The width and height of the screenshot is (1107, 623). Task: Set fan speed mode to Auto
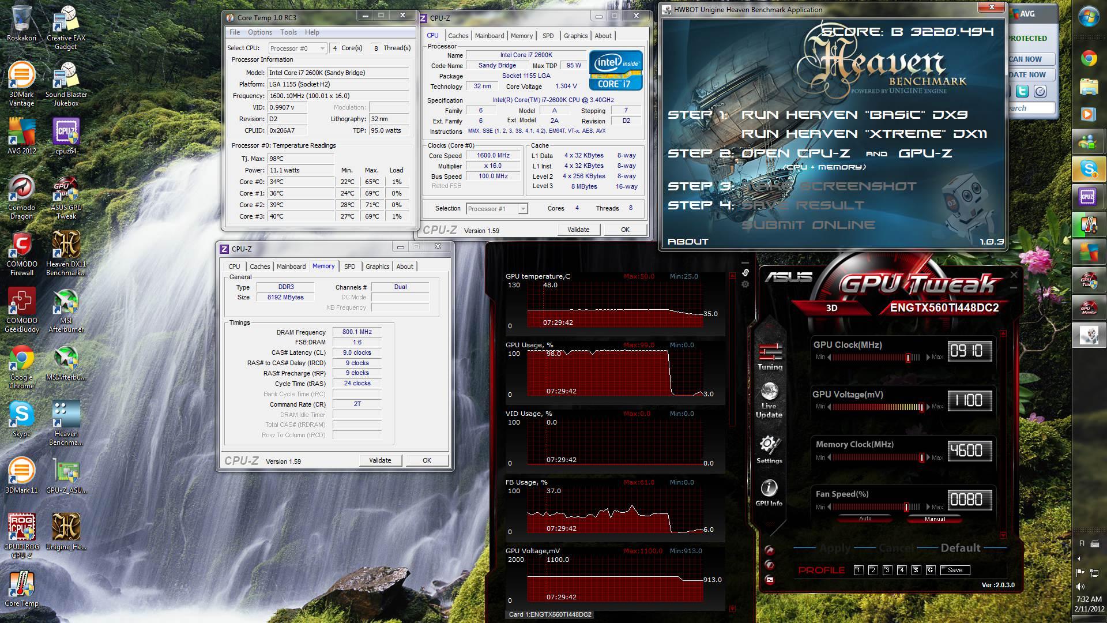[865, 519]
